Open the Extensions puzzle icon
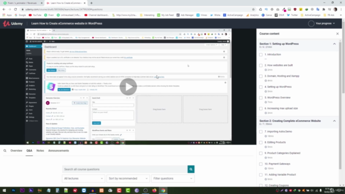Screen dimensions: 345x194 coord(323,9)
